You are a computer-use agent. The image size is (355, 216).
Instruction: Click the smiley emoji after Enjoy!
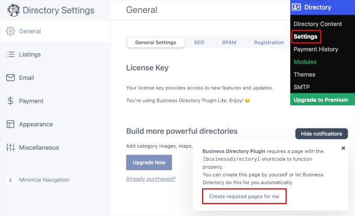[x=247, y=100]
